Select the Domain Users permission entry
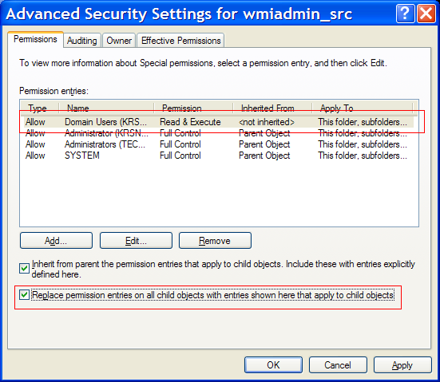This screenshot has height=382, width=440. 219,122
